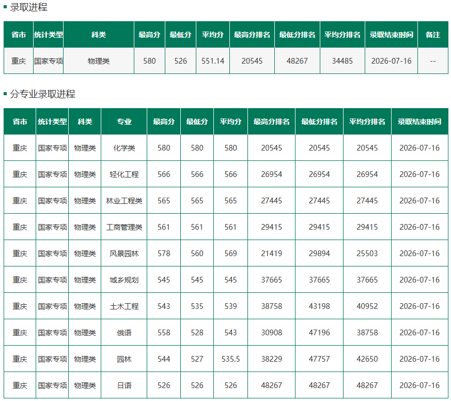
Task: Click the 2026-07-16 date in the 风景园林 row
Action: 419,254
